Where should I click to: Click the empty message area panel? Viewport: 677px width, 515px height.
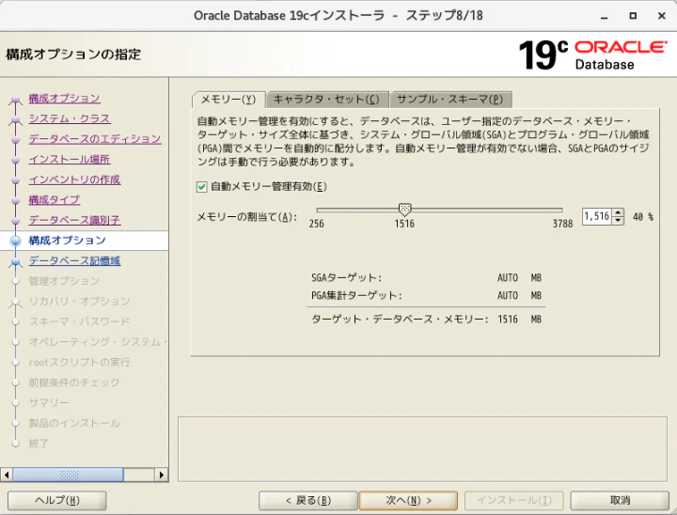[x=423, y=449]
